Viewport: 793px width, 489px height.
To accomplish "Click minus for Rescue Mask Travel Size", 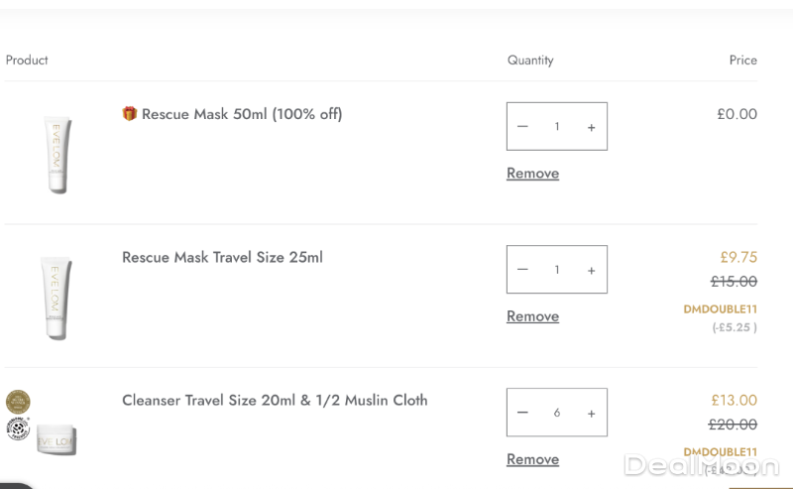I will pos(522,270).
